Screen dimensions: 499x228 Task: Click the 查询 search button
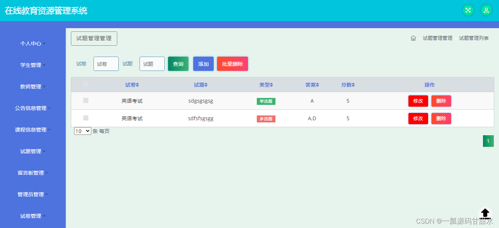(x=178, y=64)
